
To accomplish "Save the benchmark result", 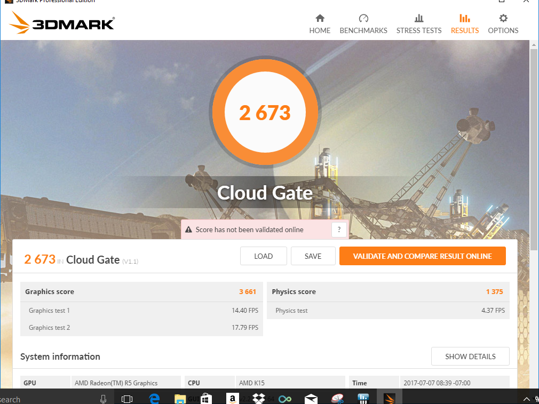I will click(x=313, y=256).
